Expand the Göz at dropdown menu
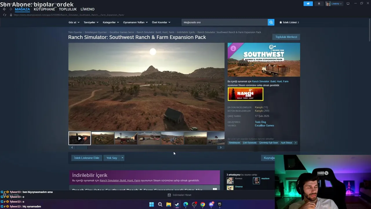 (74, 22)
